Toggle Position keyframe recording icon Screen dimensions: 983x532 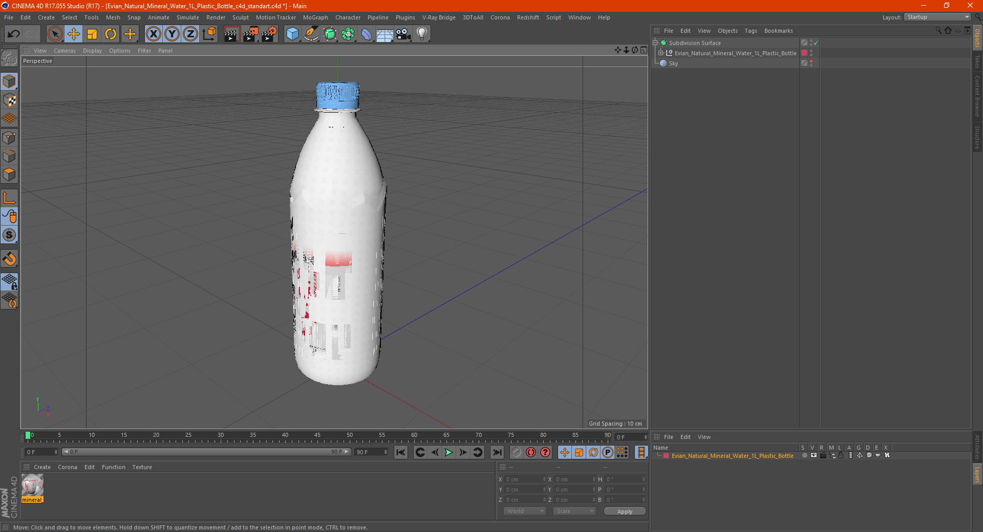pos(564,452)
